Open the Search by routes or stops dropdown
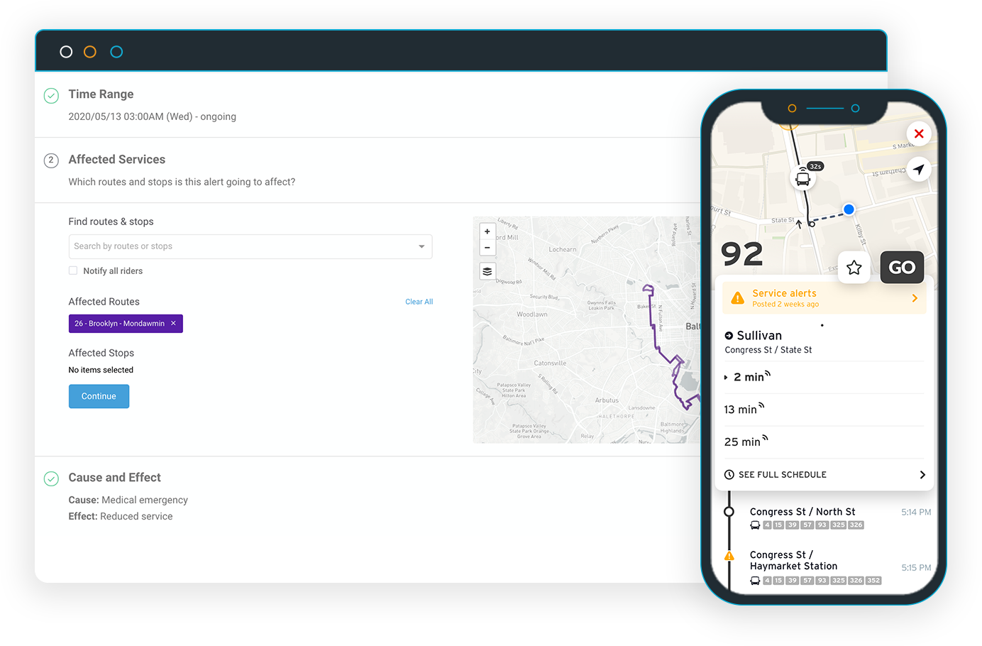 tap(424, 246)
